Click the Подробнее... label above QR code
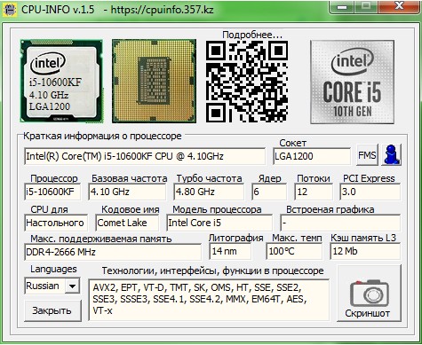The height and width of the screenshot is (345, 422). point(252,35)
